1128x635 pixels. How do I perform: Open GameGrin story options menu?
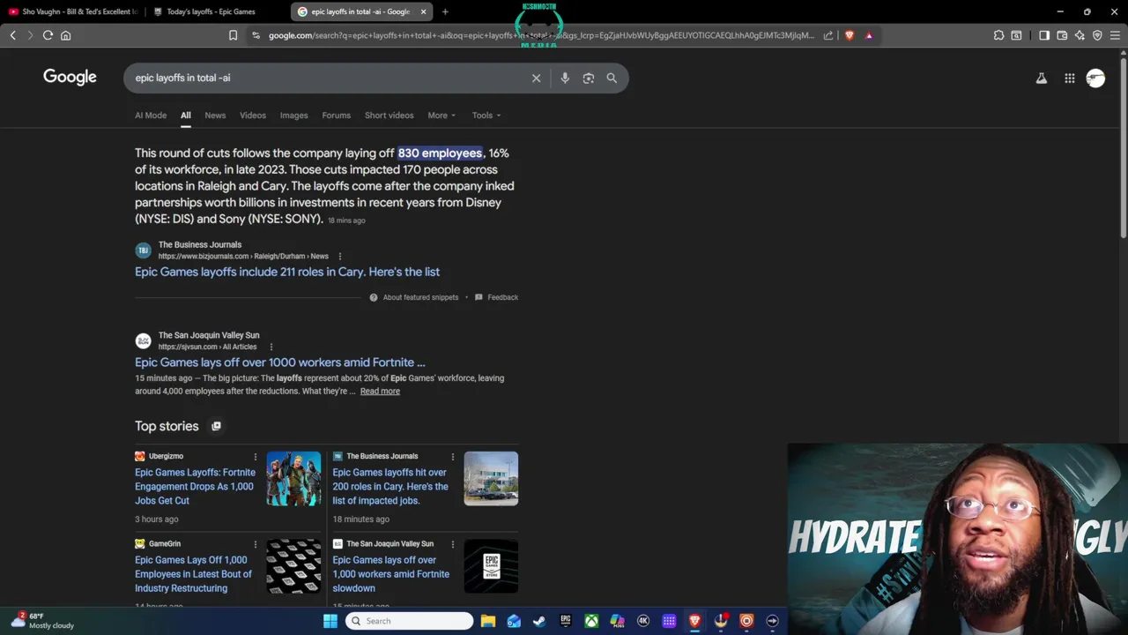point(256,544)
